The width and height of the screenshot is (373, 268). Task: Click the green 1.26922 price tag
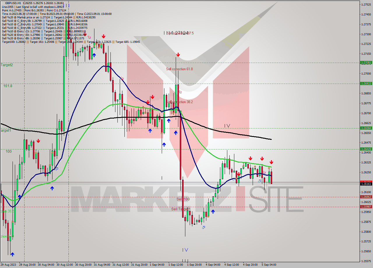(x=366, y=83)
